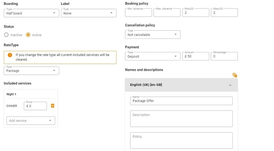Click the Boarding section heading
This screenshot has height=151, width=274.
[x=11, y=4]
